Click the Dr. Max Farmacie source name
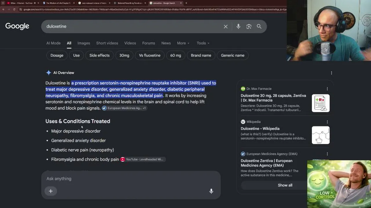Viewport: 371px width, 208px height. 259,89
